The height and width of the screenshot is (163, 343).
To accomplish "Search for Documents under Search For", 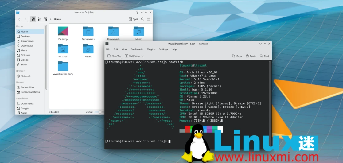I will pyautogui.click(x=30, y=103).
